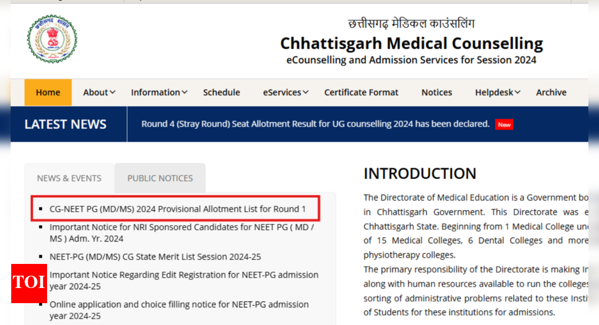This screenshot has width=599, height=325.
Task: Click the TOI logo watermark
Action: click(29, 284)
